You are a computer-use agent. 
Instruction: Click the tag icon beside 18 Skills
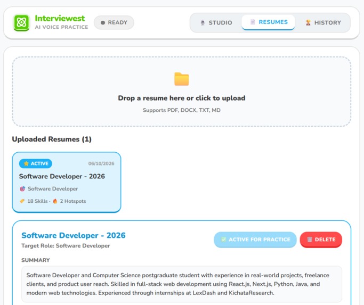(x=22, y=201)
